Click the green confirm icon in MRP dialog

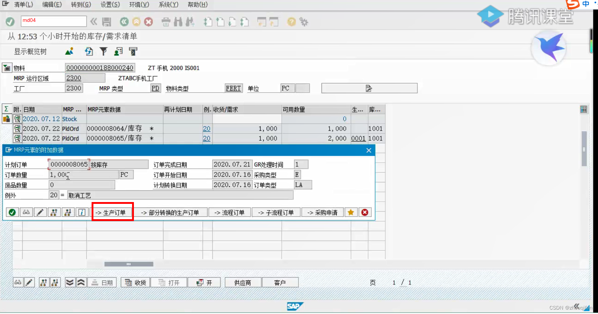point(12,212)
